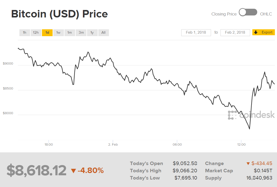The image size is (277, 187).
Task: Select the 1m time range
Action: point(70,32)
